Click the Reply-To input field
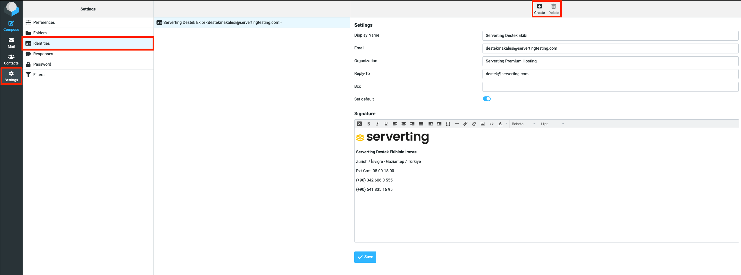741x275 pixels. (610, 74)
